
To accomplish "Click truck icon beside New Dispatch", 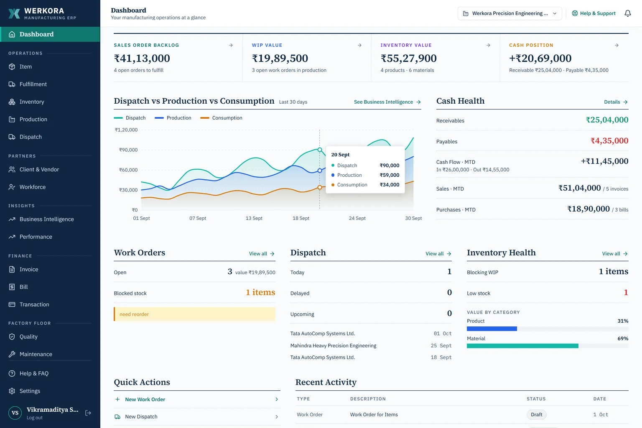I will [x=117, y=417].
